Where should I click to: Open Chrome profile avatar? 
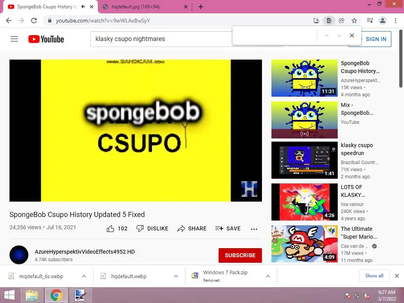[383, 21]
